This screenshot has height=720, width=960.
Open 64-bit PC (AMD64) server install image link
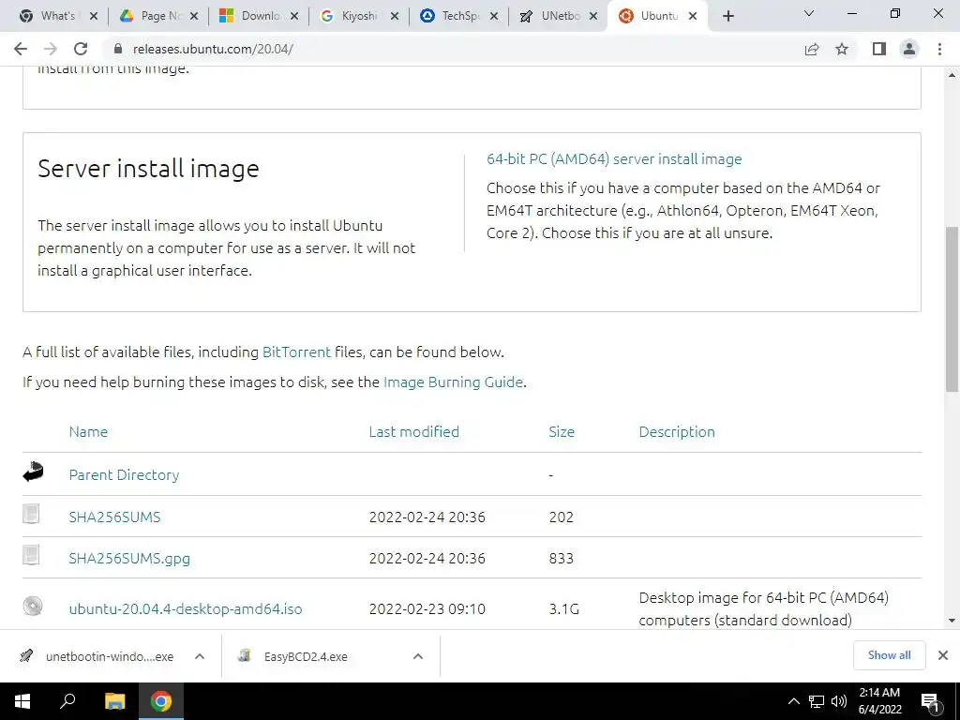(x=614, y=159)
